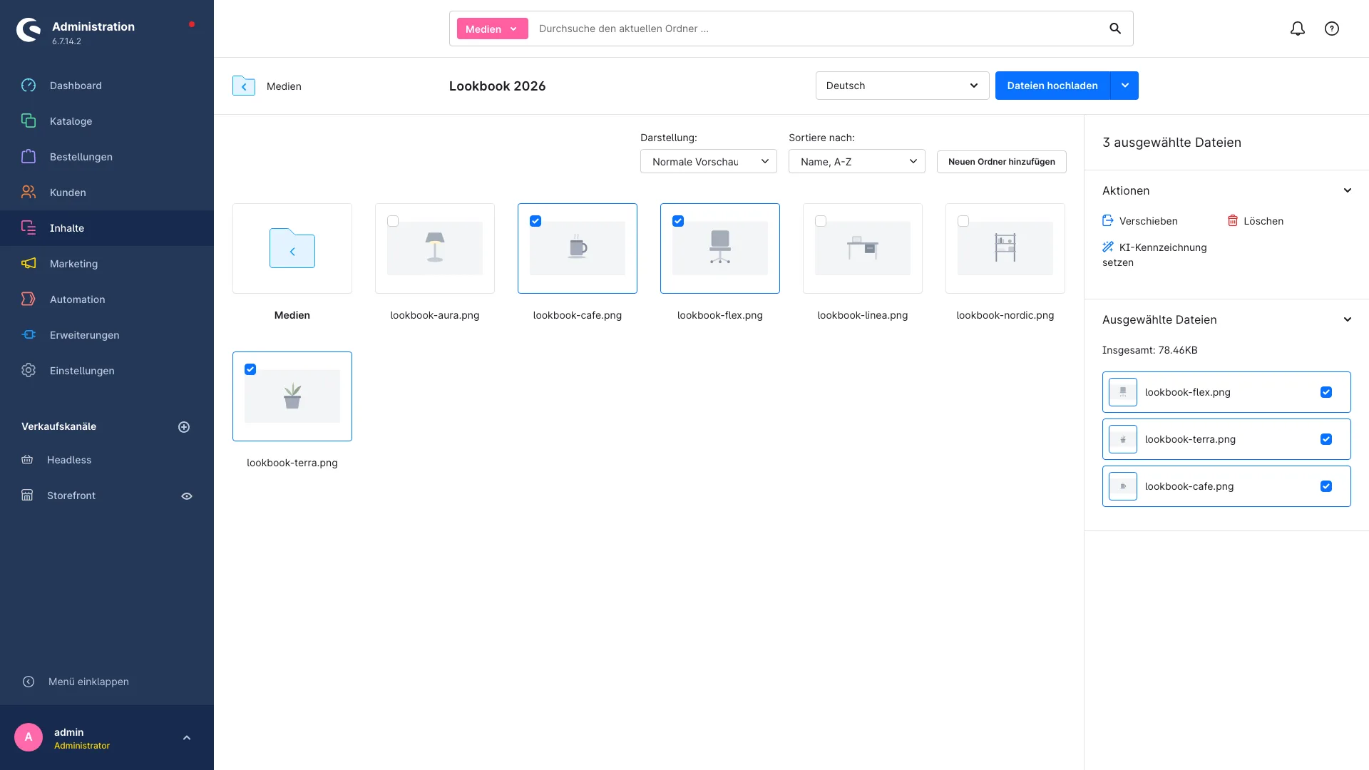Open the Medien search scope dropdown
Viewport: 1369px width, 770px height.
pos(492,29)
